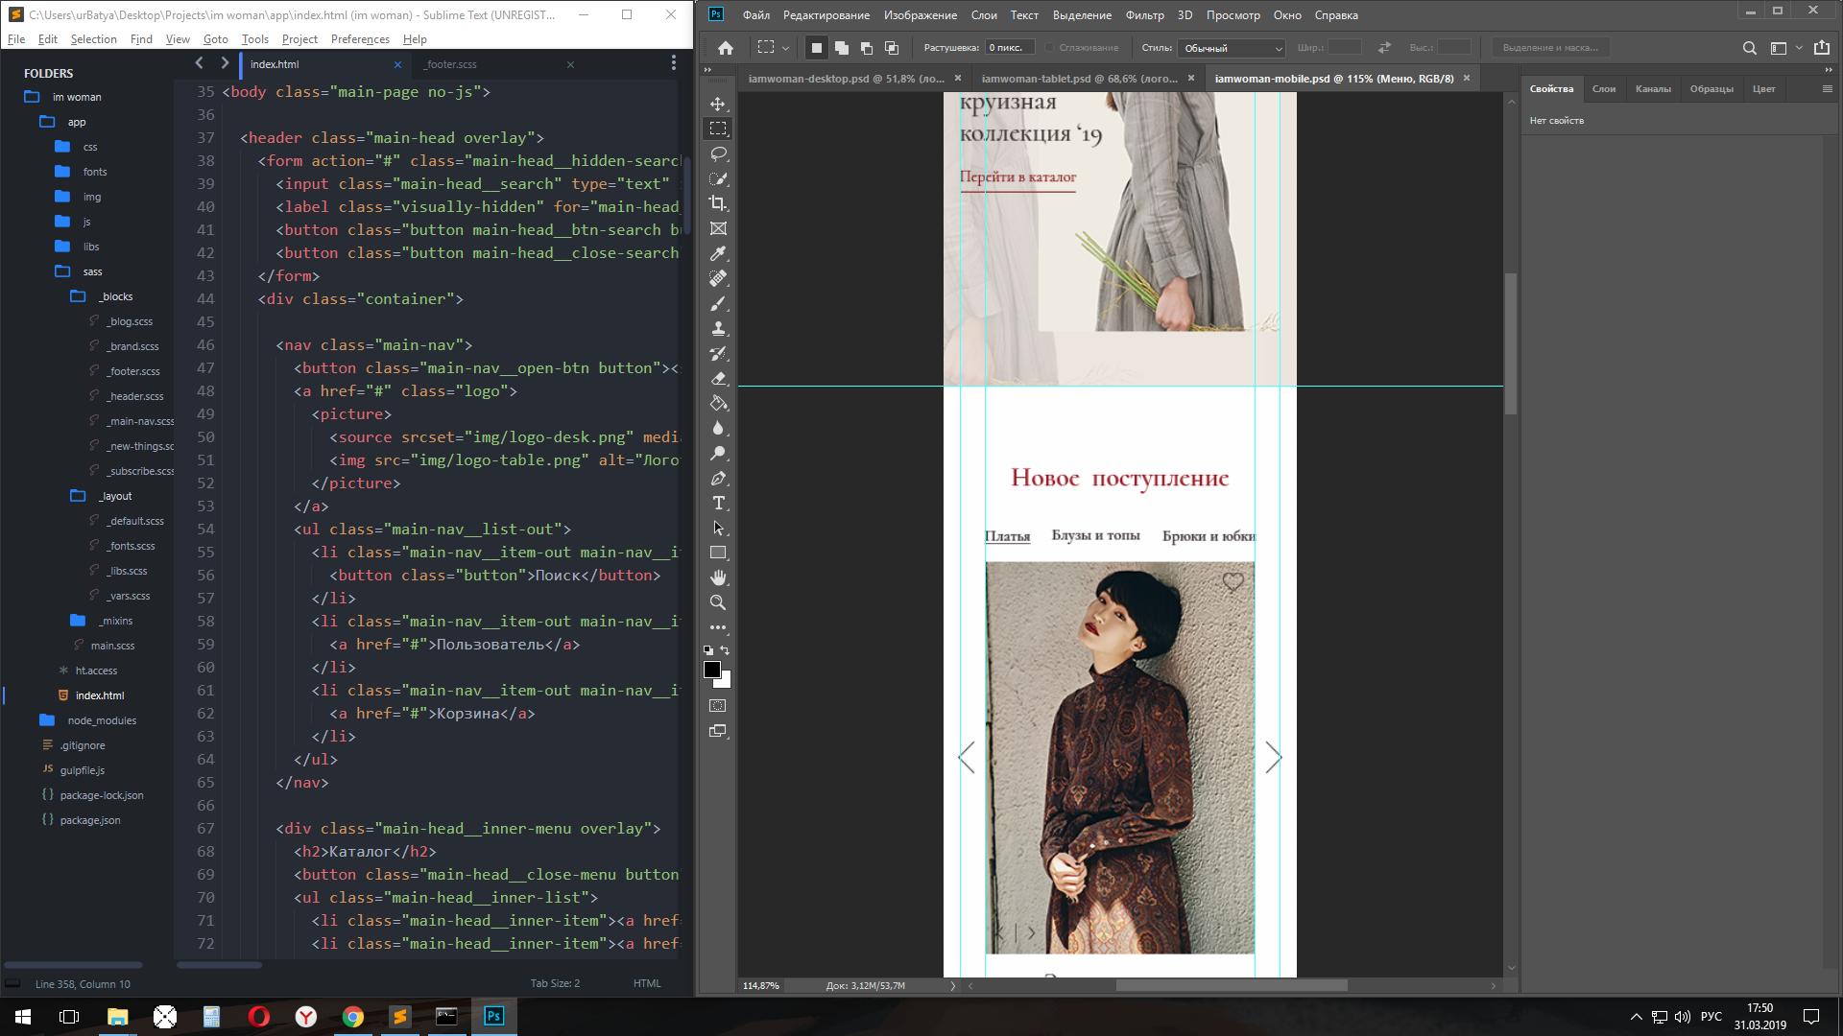Click the background color swatch

pos(726,682)
